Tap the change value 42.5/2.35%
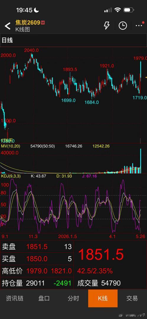This screenshot has width=147, height=319. click(x=95, y=271)
